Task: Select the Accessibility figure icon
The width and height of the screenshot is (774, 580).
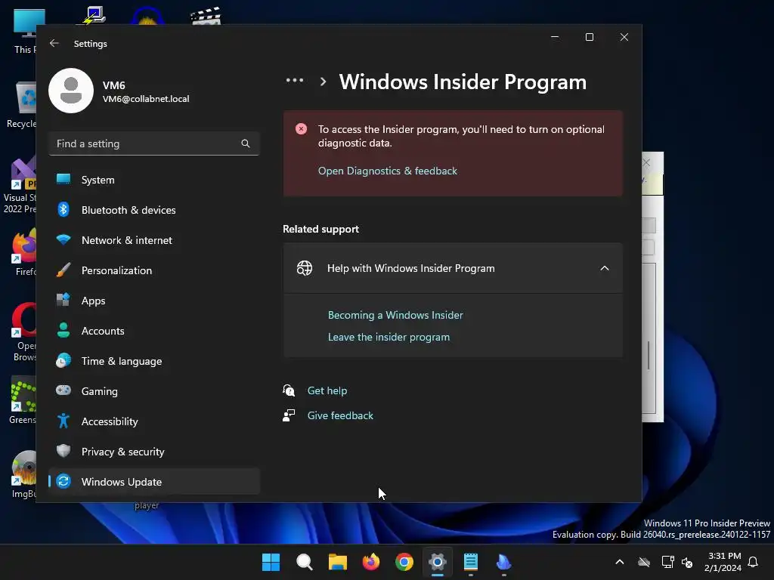Action: pos(63,421)
